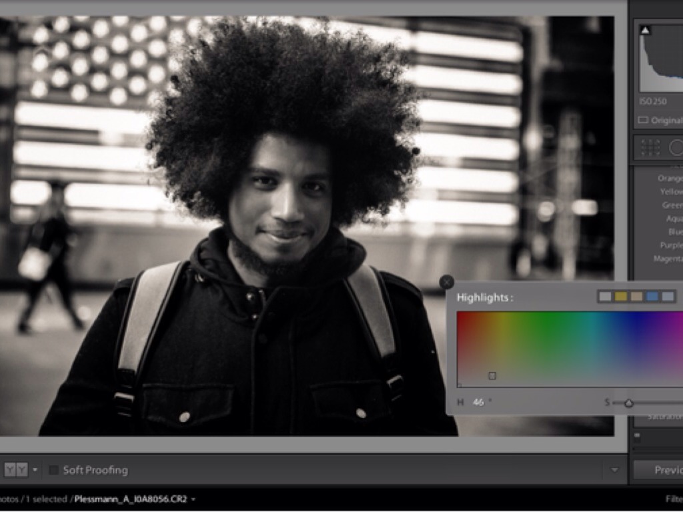Click the saturation S slider handle

tap(628, 403)
